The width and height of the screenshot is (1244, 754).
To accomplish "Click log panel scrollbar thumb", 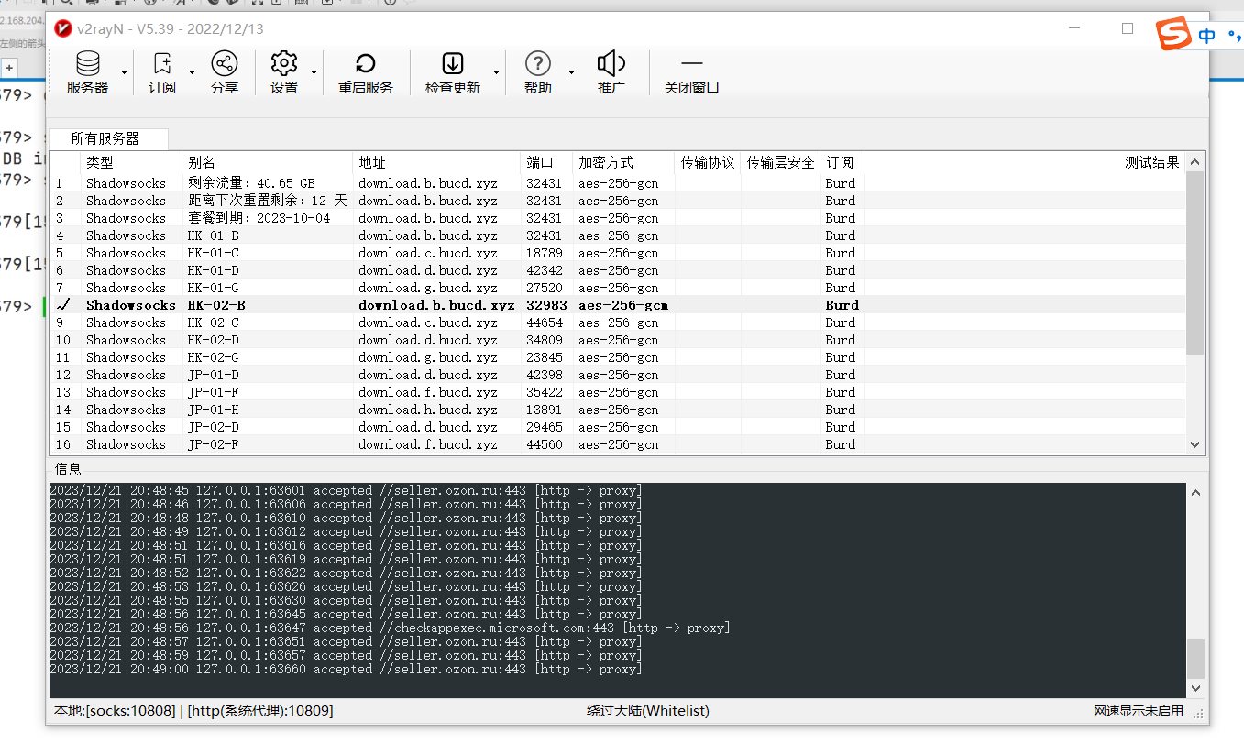I will tap(1195, 659).
